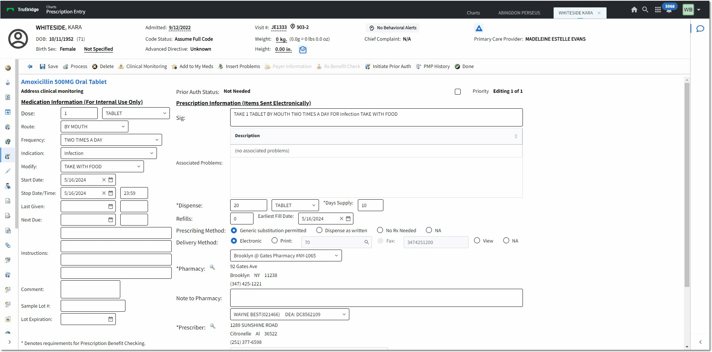Click the patient avatar icon
The width and height of the screenshot is (712, 352).
(x=18, y=38)
